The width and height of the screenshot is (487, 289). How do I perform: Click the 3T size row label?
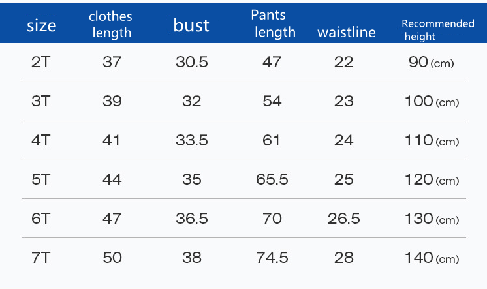(41, 101)
